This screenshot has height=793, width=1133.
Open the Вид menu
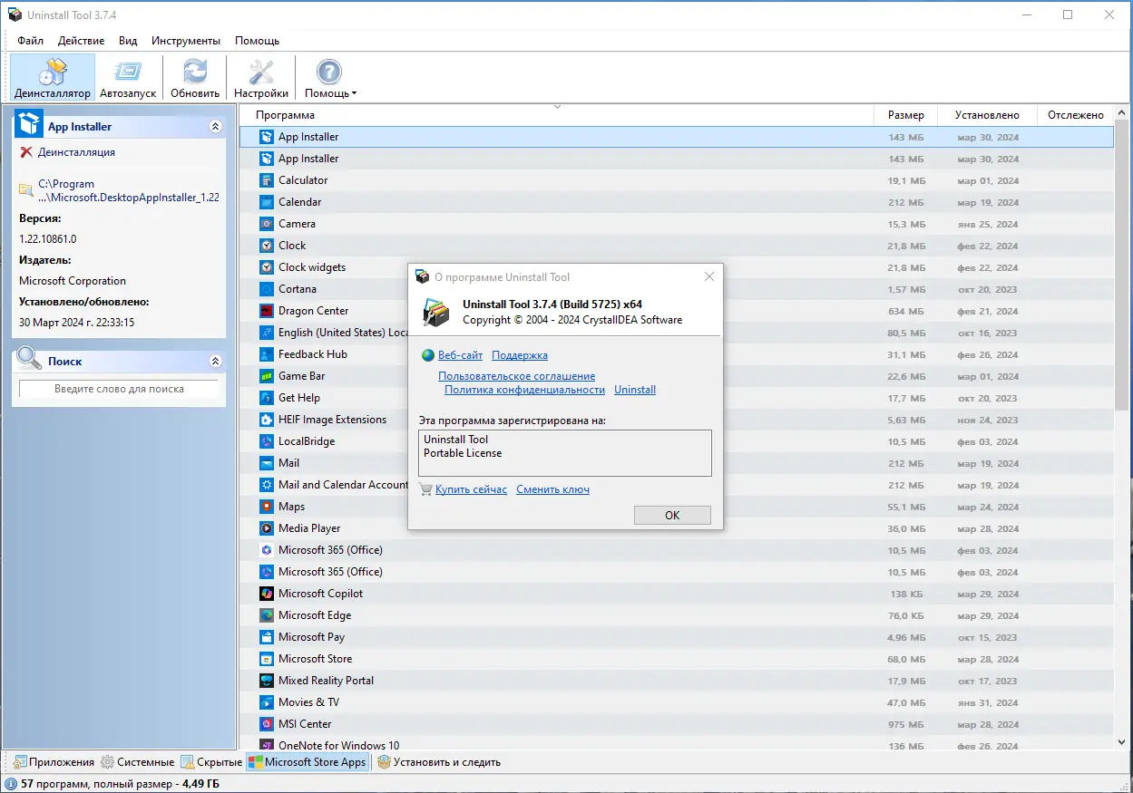click(x=128, y=41)
